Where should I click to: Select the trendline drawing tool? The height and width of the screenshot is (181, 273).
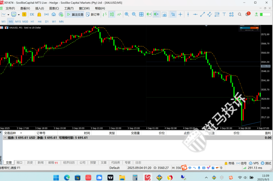(x=202, y=14)
